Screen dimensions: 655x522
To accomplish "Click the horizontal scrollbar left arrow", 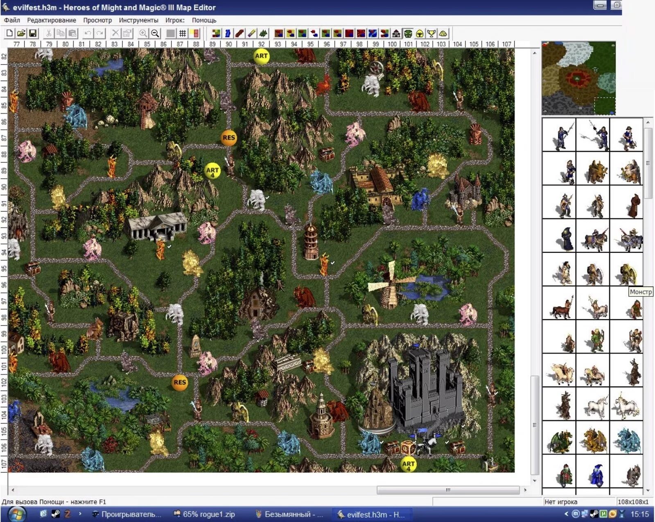I will tap(13, 490).
